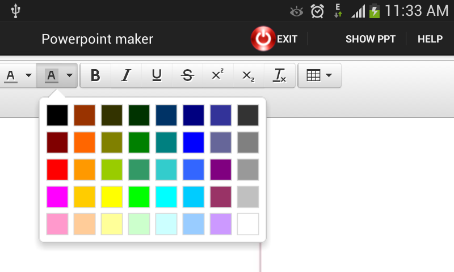Apply subscript formatting

249,75
